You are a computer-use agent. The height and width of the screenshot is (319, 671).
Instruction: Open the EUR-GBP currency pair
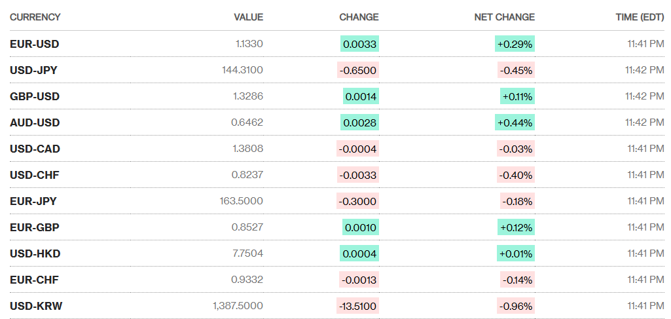click(34, 227)
